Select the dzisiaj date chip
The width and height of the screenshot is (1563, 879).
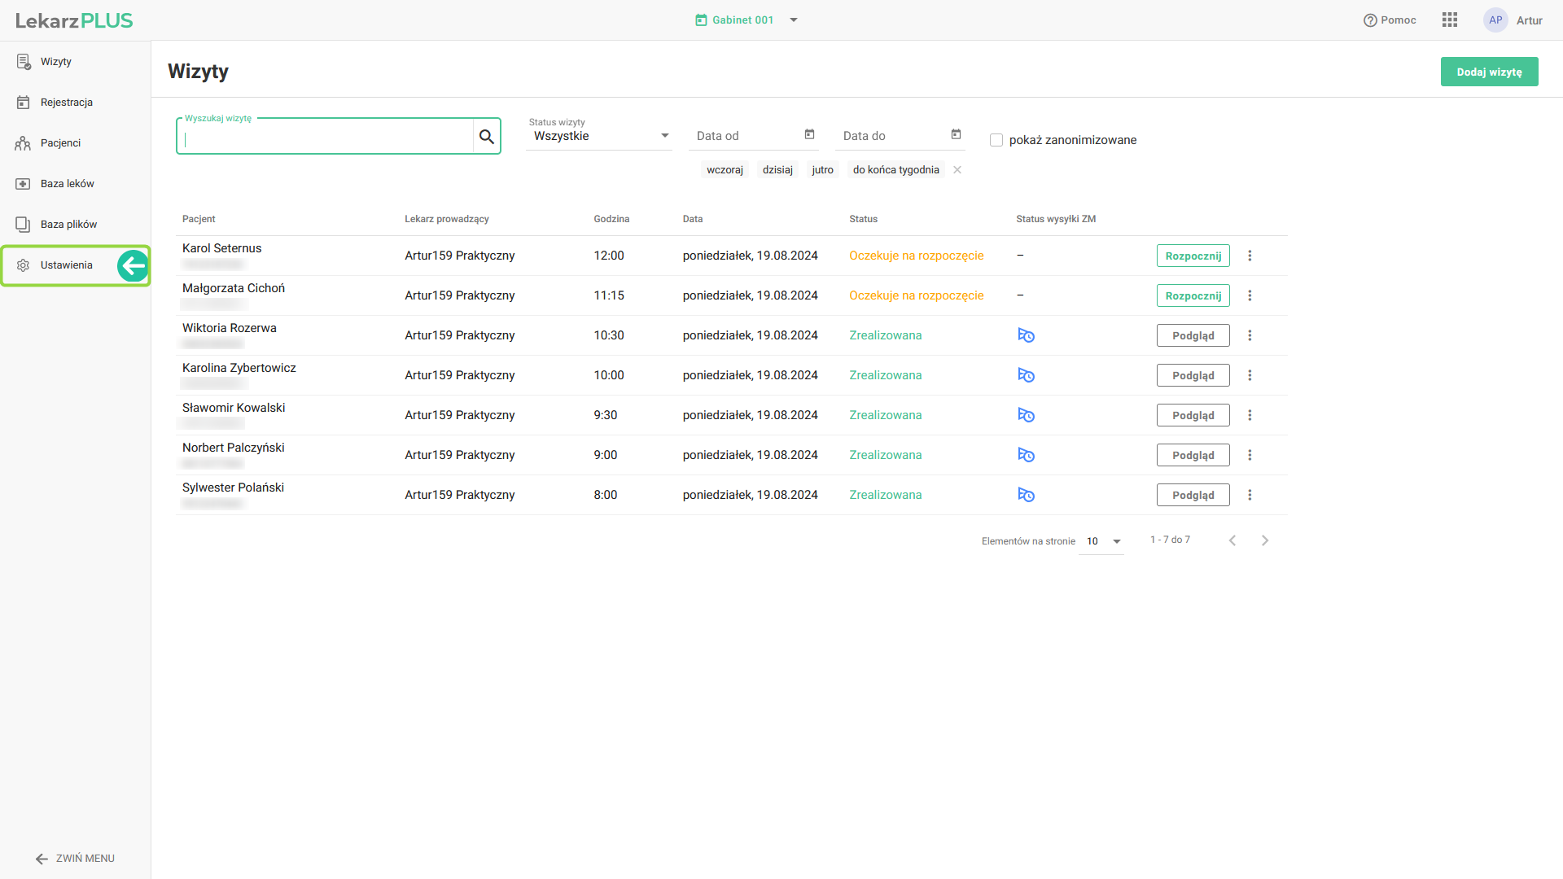click(777, 170)
